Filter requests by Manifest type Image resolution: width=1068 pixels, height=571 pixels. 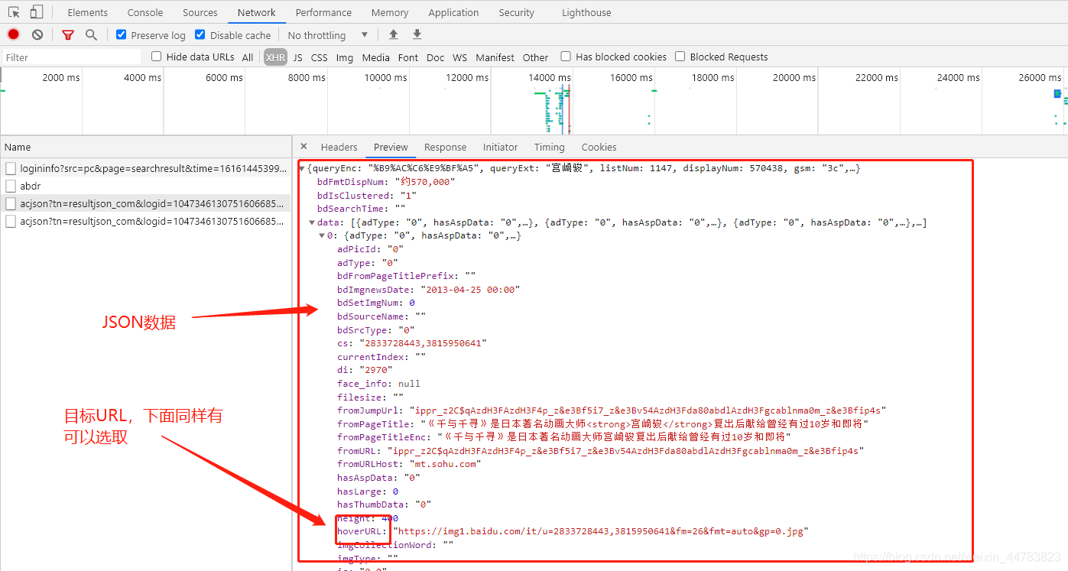[495, 57]
